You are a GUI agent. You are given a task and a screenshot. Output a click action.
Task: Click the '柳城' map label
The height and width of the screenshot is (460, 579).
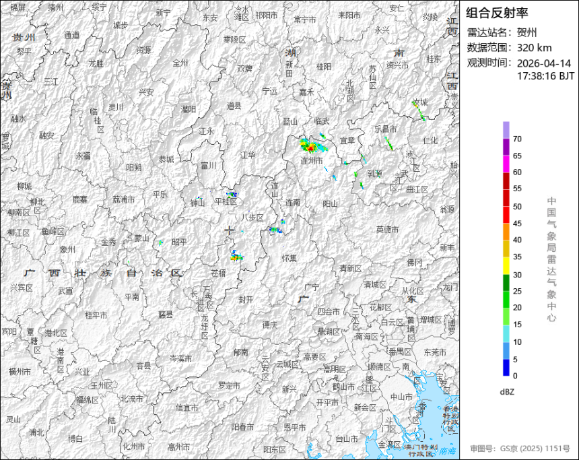pos(24,186)
